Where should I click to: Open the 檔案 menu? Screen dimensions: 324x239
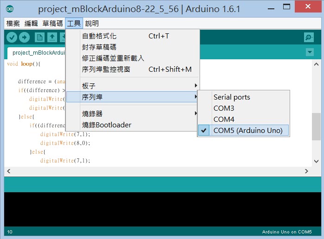[x=13, y=23]
